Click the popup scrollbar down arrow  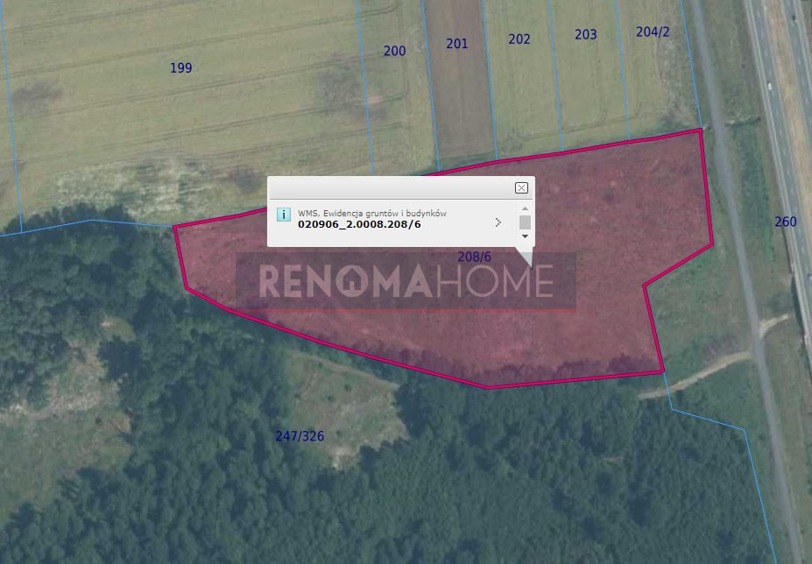click(525, 236)
